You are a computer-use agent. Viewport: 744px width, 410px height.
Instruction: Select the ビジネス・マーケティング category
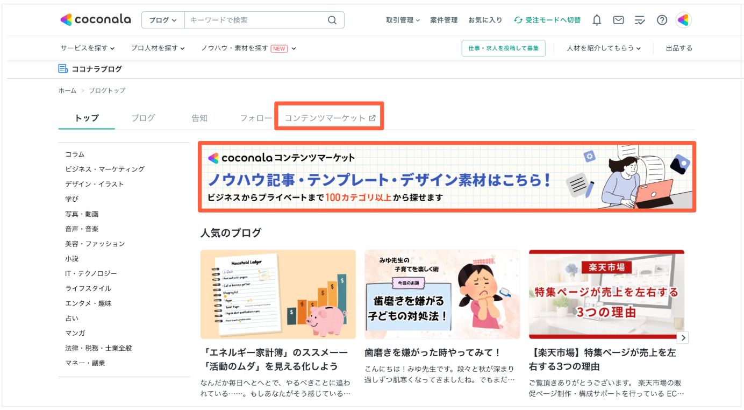click(105, 169)
